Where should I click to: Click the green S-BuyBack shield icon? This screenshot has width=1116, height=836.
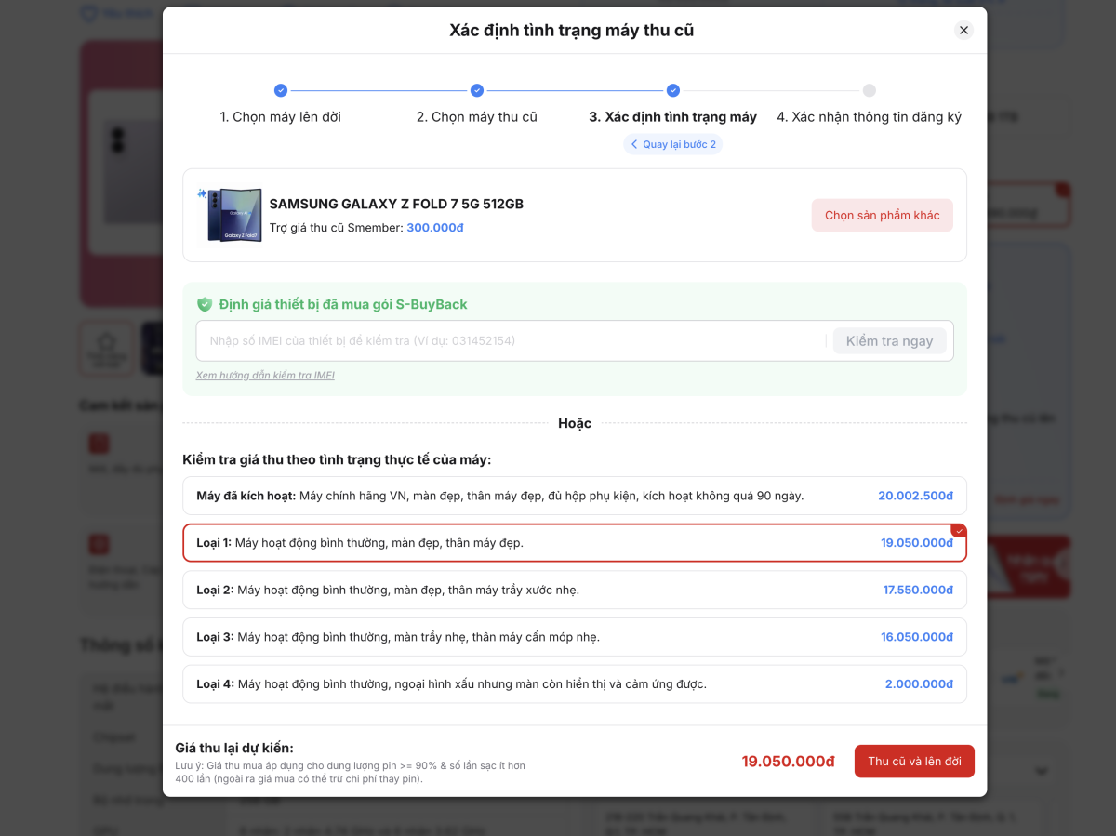[x=205, y=304]
